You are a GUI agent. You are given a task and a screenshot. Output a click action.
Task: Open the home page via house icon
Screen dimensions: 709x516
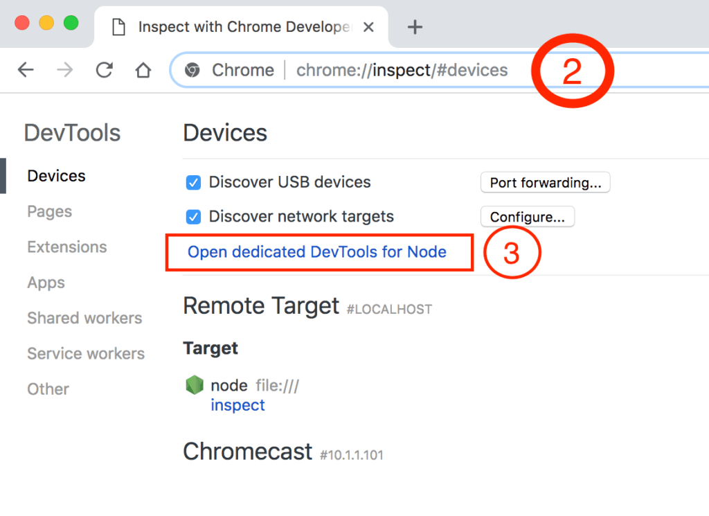143,70
